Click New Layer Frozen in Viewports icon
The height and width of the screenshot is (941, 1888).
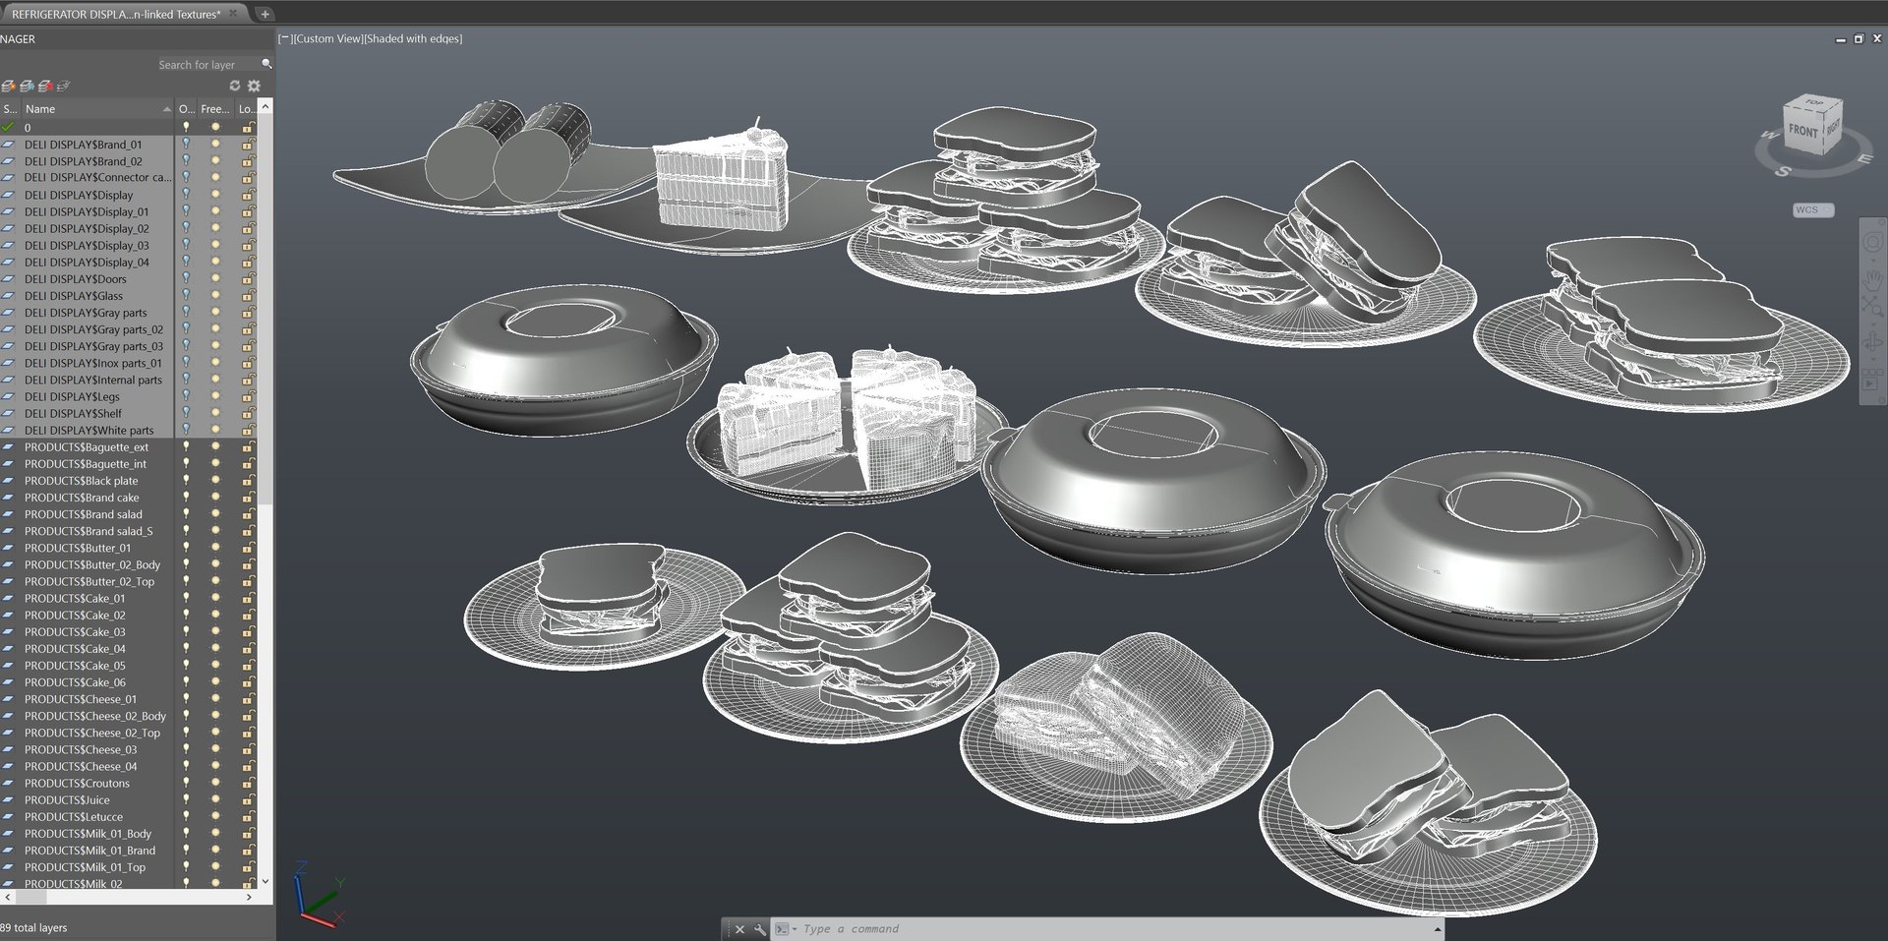pos(27,87)
